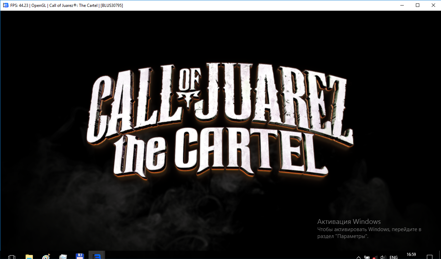Image resolution: width=441 pixels, height=259 pixels.
Task: Check battery status in the system tray
Action: click(367, 257)
